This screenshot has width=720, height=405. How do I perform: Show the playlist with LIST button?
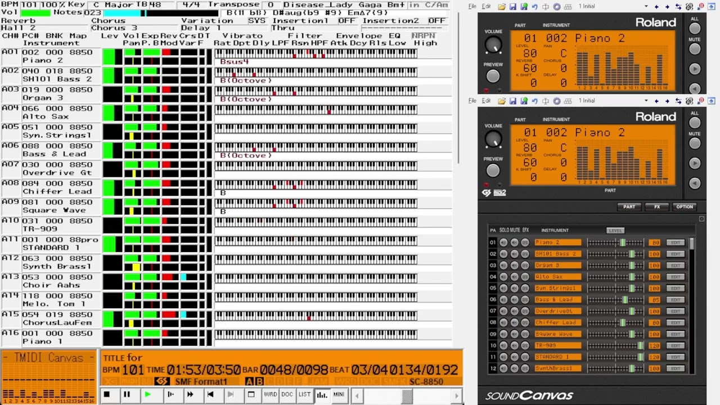click(304, 395)
